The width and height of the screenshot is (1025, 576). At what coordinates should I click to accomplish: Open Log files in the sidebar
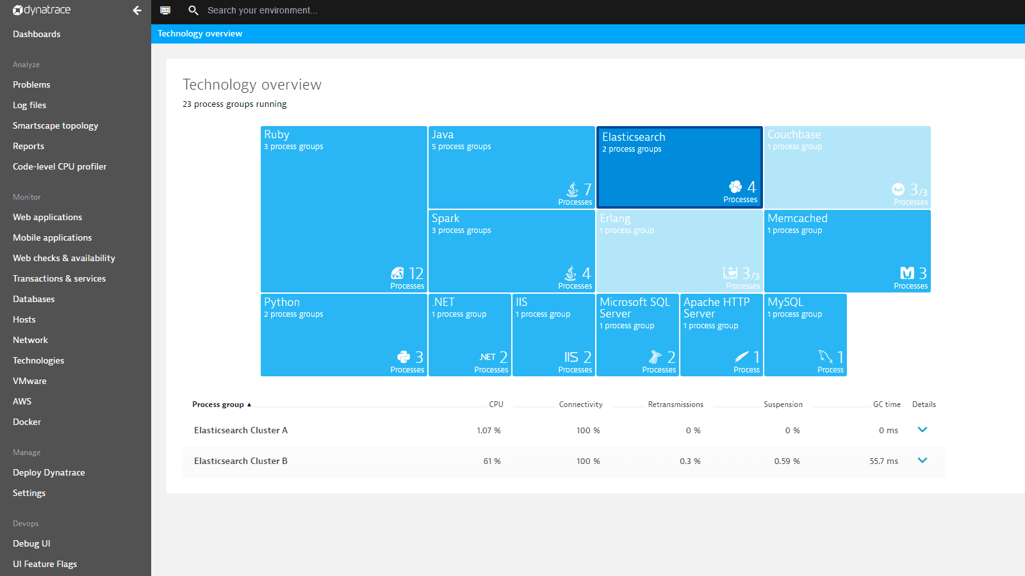(x=29, y=105)
